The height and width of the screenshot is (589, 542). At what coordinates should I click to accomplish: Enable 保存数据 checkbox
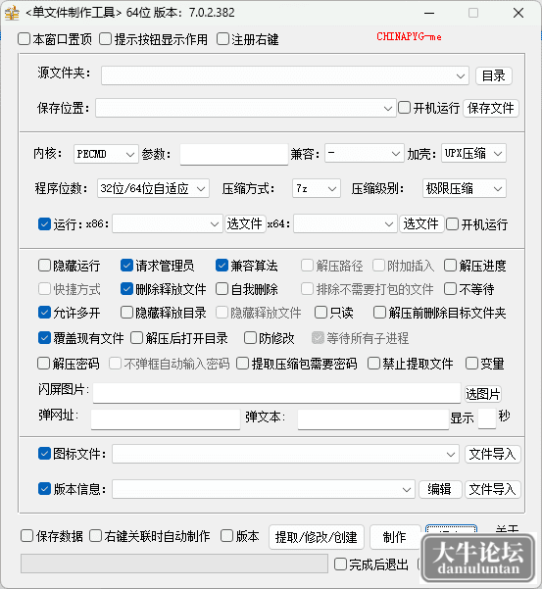tap(27, 536)
